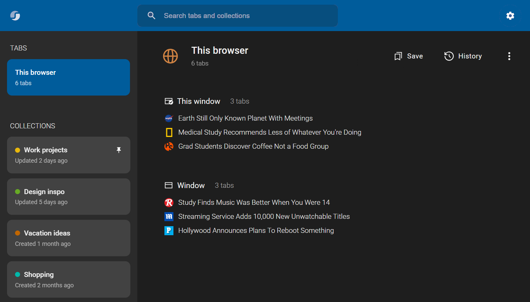Click the yellow-frame favicon of Medical Study tab
Screen dimensions: 530x302
click(169, 132)
